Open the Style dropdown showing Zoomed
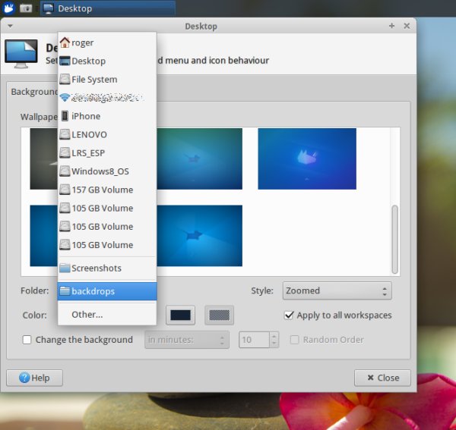 tap(337, 290)
